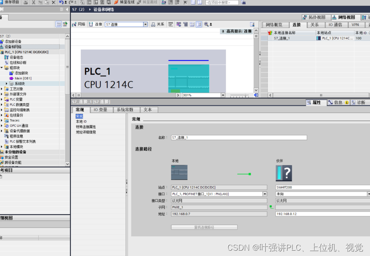
Task: Click the delete X icon beside paste
Action: click(x=53, y=2)
